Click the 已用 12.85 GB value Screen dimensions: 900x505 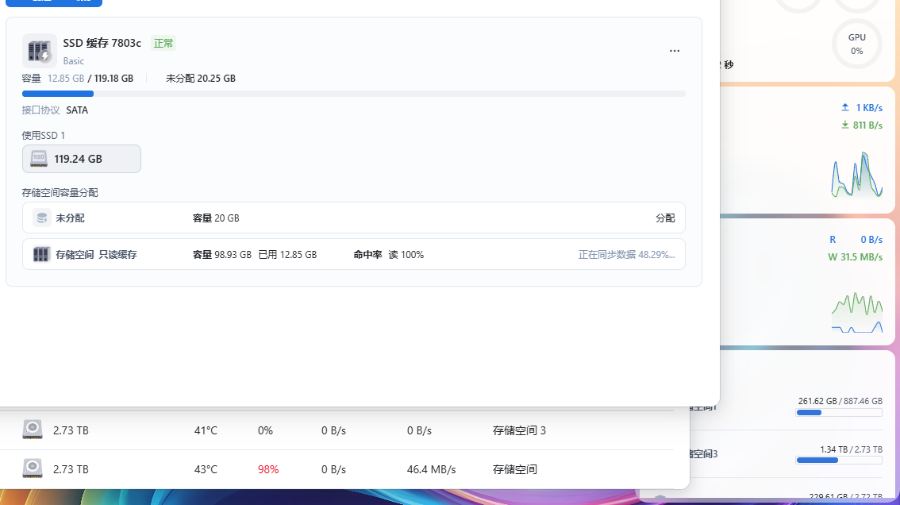pyautogui.click(x=287, y=255)
